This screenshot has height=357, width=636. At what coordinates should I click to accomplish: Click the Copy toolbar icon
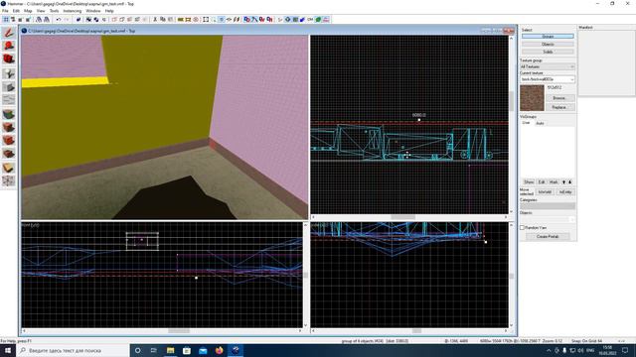[163, 20]
